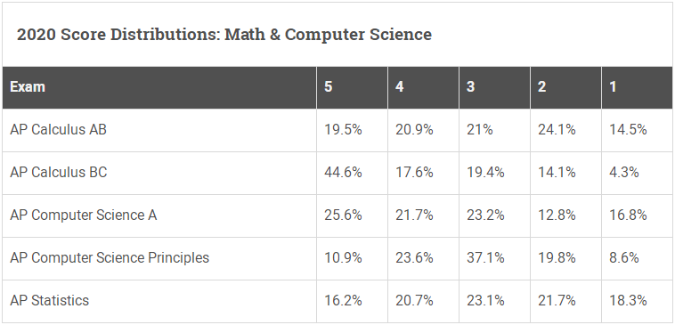This screenshot has height=325, width=675.
Task: Click the 'AP Calculus AB' row label
Action: [x=58, y=130]
